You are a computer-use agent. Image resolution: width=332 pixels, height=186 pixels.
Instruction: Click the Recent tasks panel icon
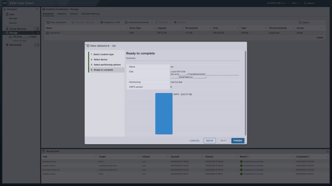pos(43,151)
